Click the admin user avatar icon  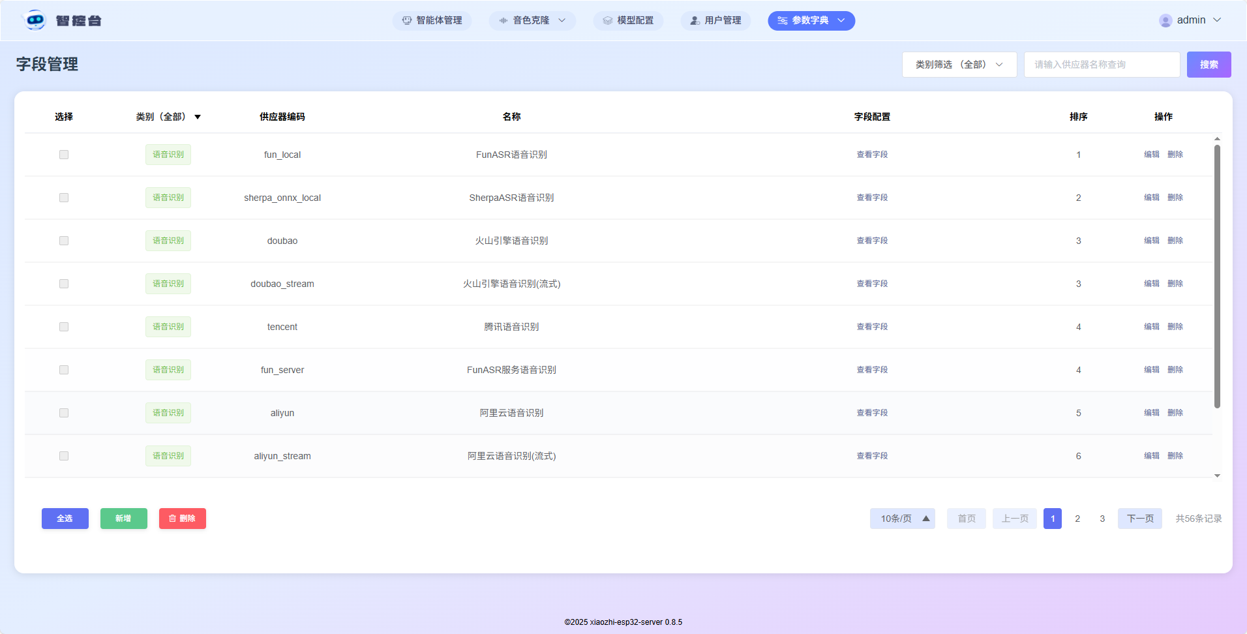pyautogui.click(x=1165, y=21)
